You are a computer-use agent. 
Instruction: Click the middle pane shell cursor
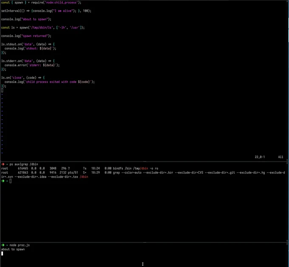[11, 181]
